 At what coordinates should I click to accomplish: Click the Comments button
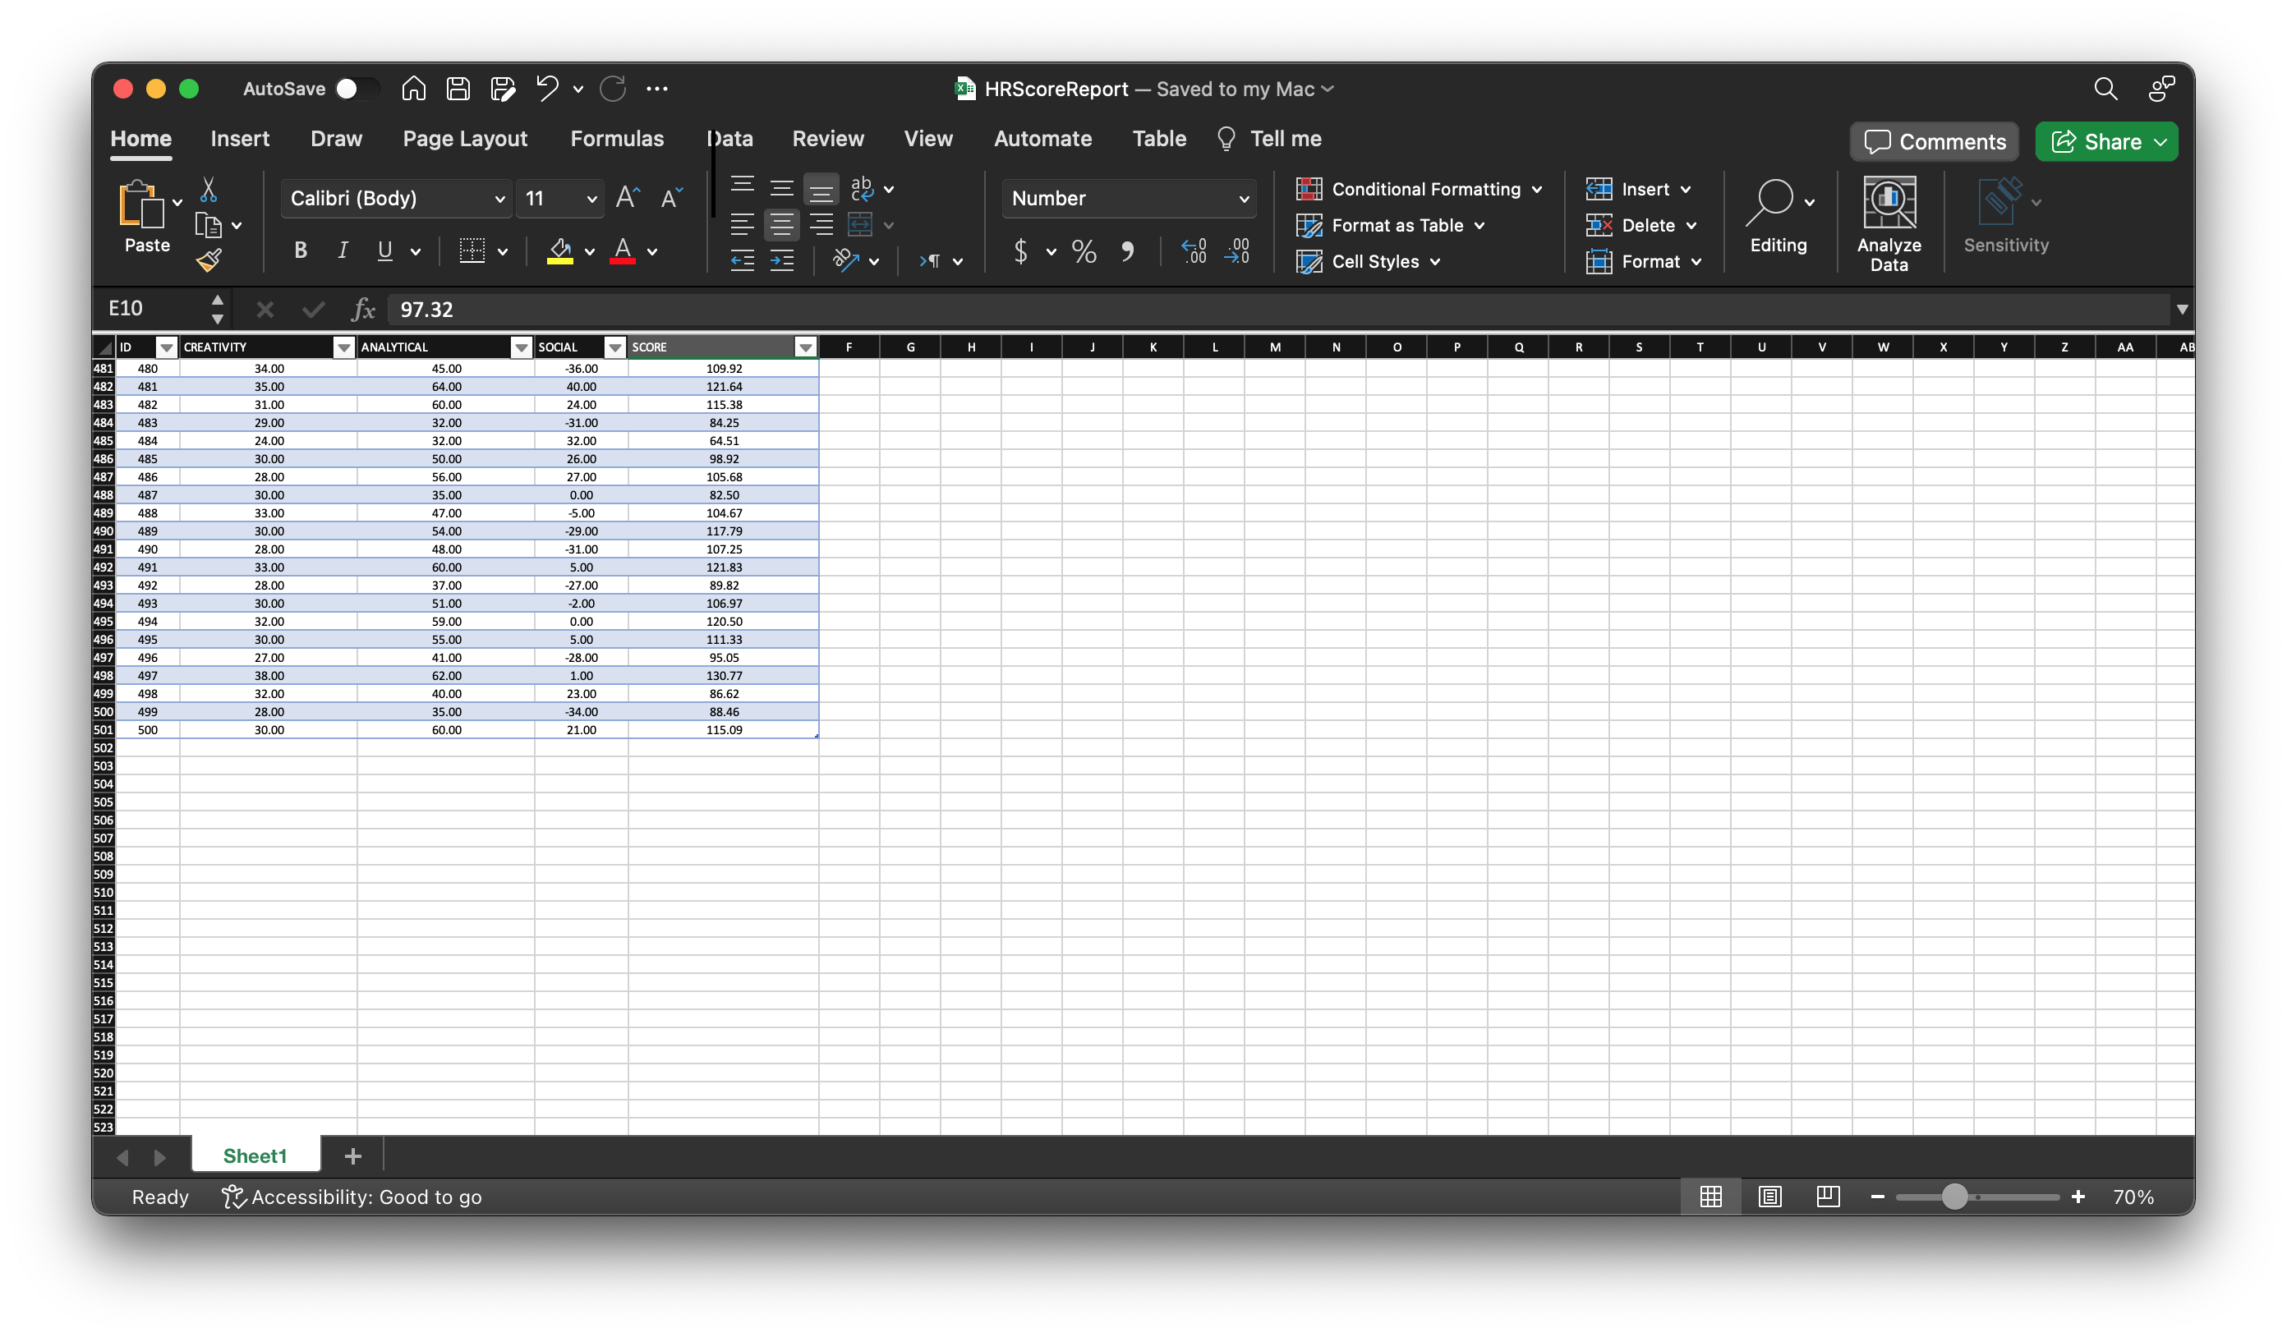[x=1934, y=141]
